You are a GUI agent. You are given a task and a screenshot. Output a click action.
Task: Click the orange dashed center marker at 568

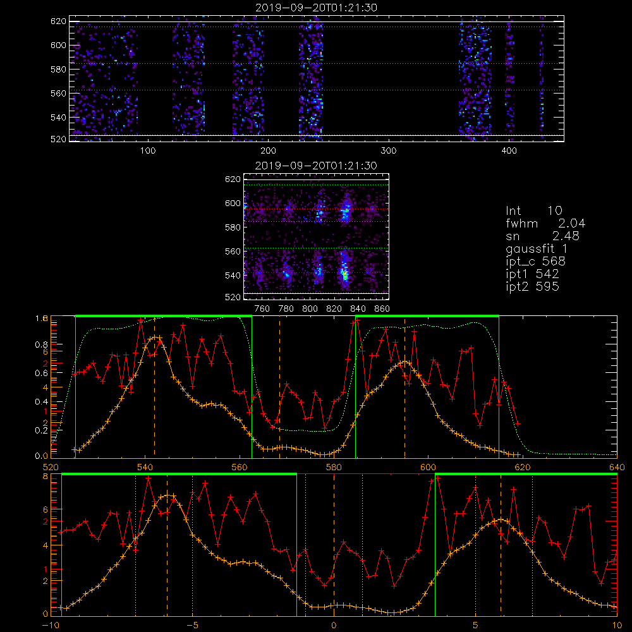[x=280, y=387]
